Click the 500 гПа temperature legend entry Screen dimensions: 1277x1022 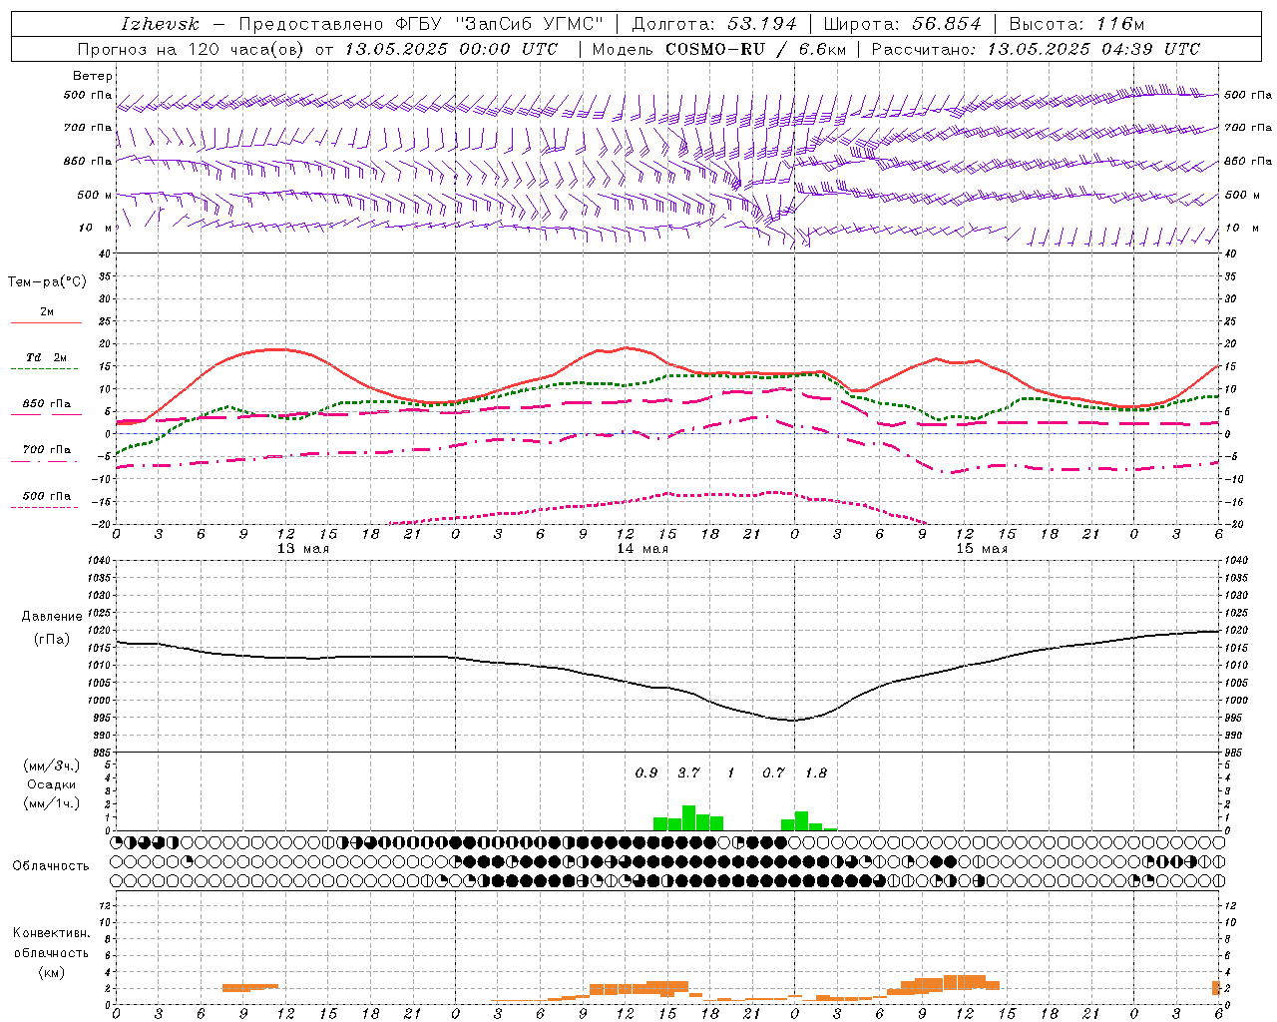[47, 496]
